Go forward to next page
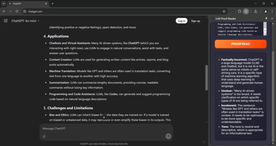The width and height of the screenshot is (276, 146). (10, 11)
